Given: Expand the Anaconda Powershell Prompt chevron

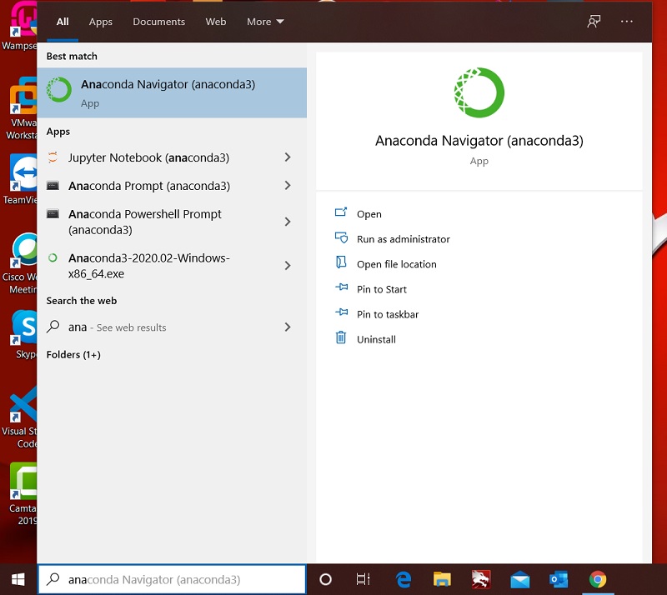Looking at the screenshot, I should [288, 222].
